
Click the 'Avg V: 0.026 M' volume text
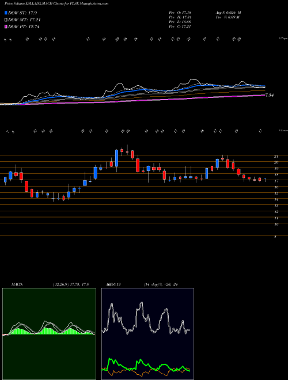click(228, 13)
